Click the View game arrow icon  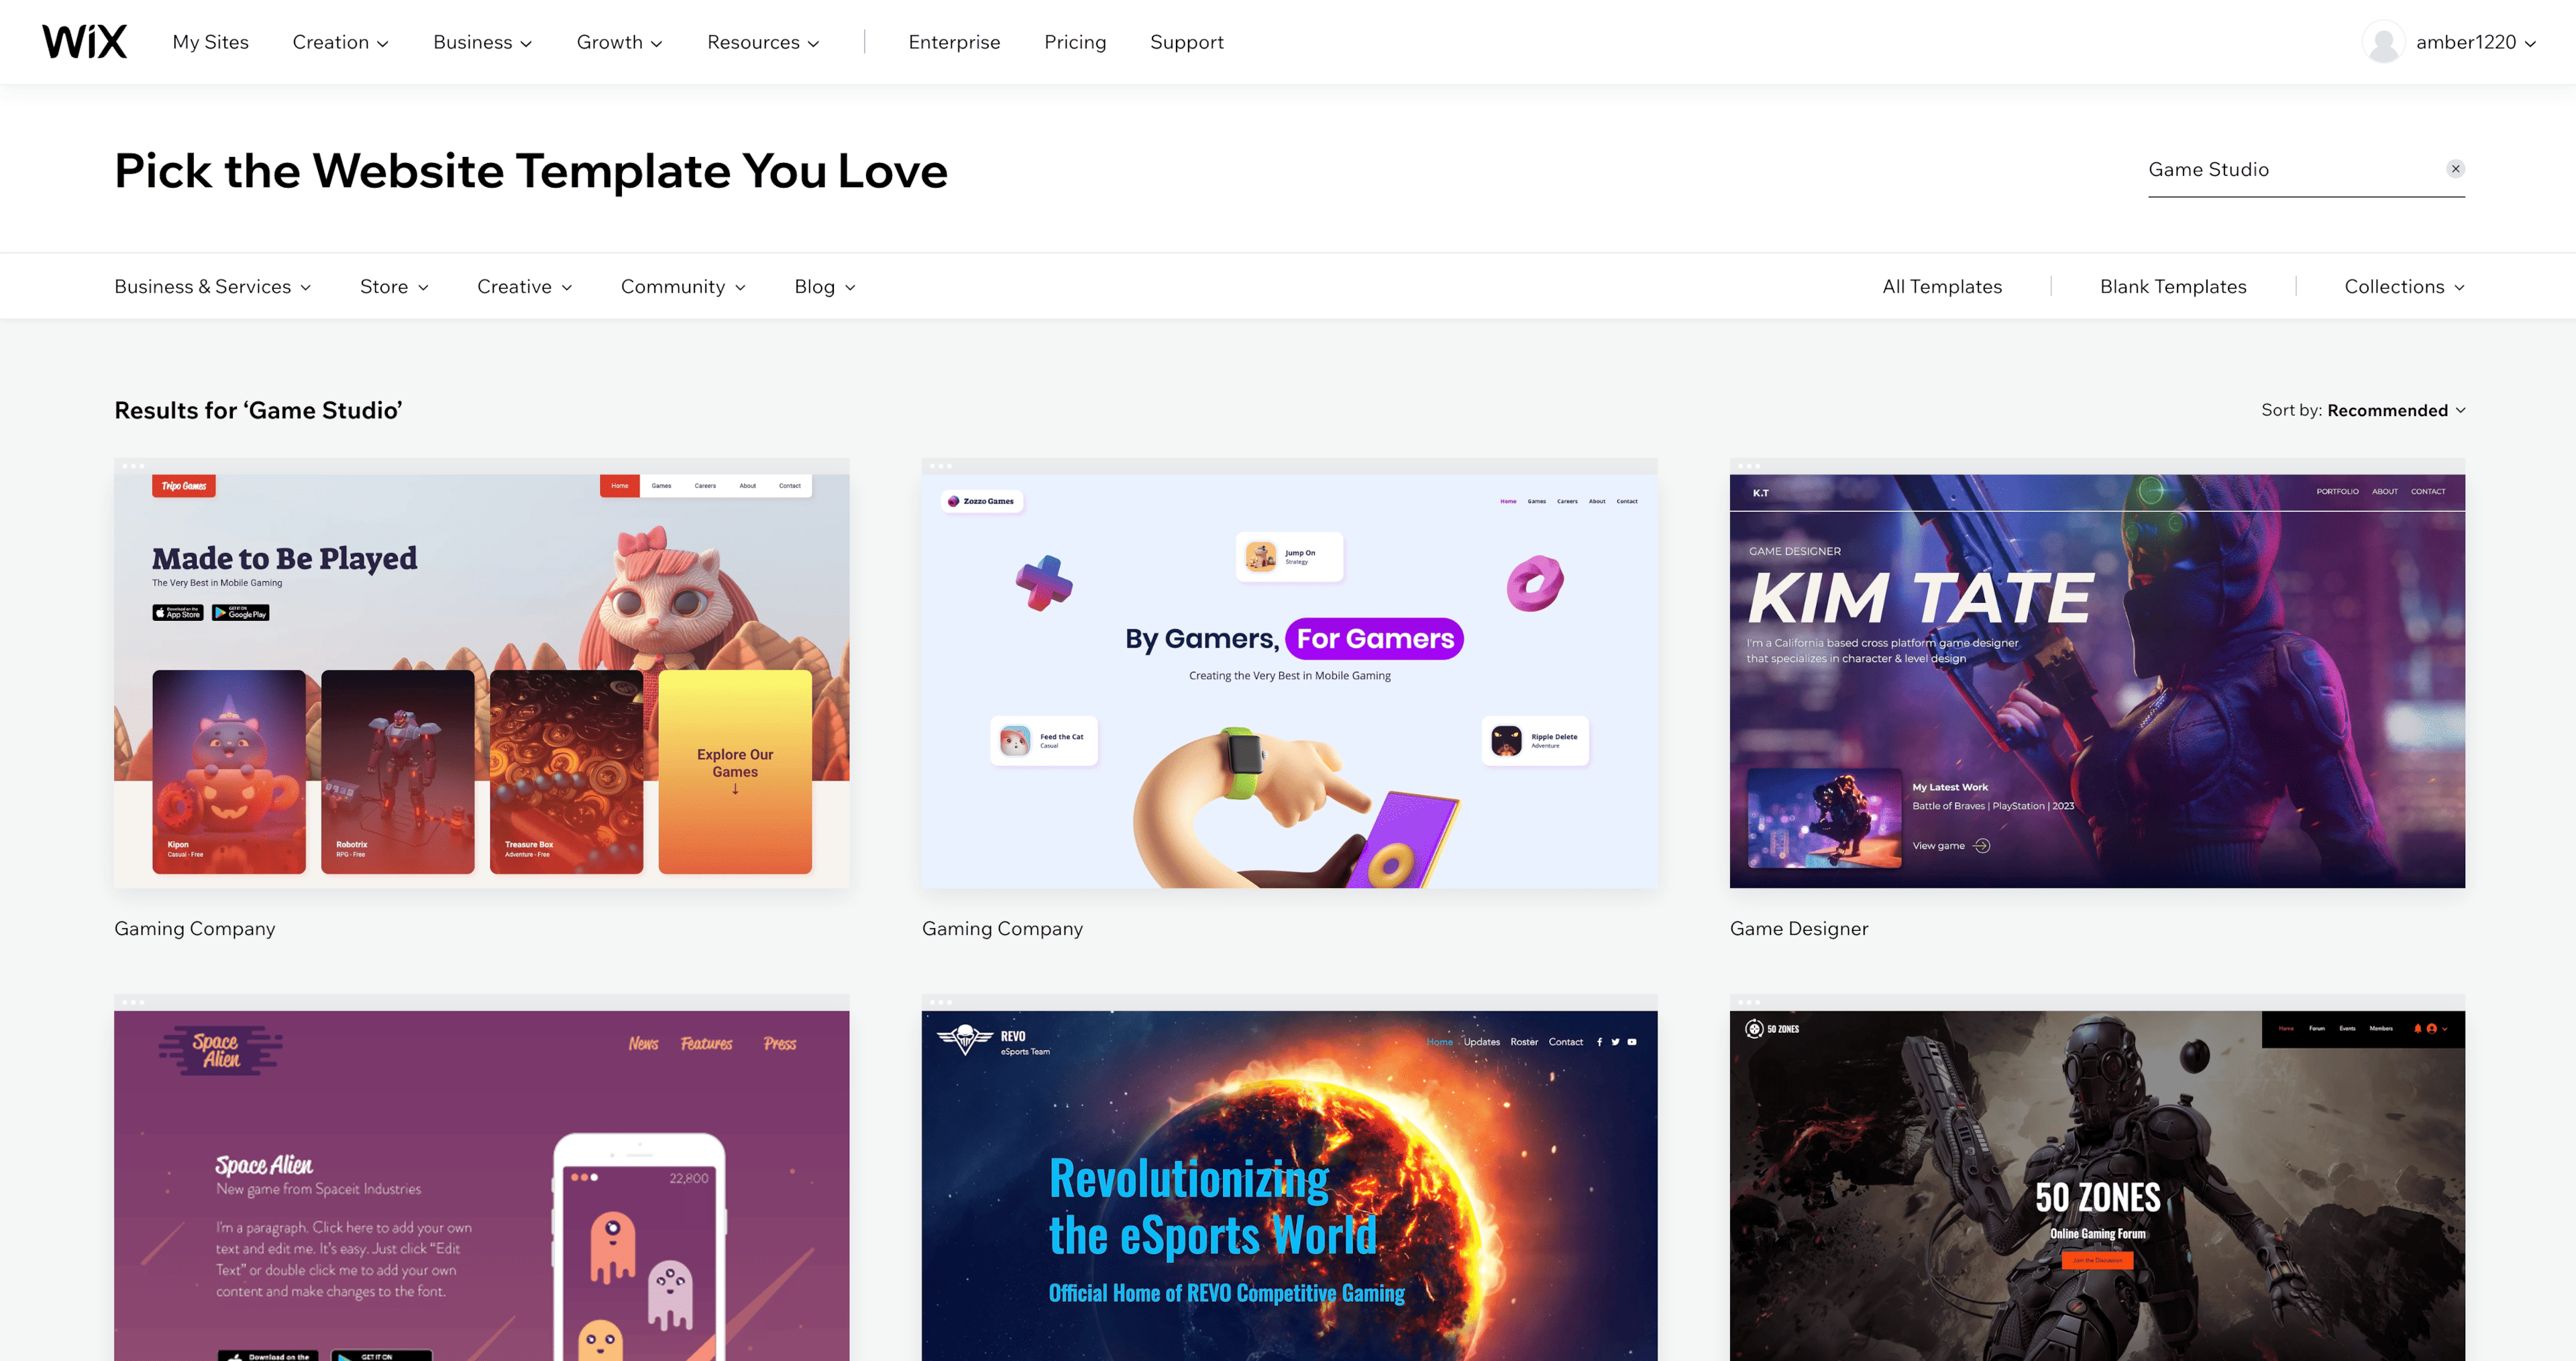(1981, 846)
